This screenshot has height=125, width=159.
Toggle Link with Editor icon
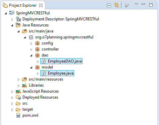pyautogui.click(x=116, y=5)
